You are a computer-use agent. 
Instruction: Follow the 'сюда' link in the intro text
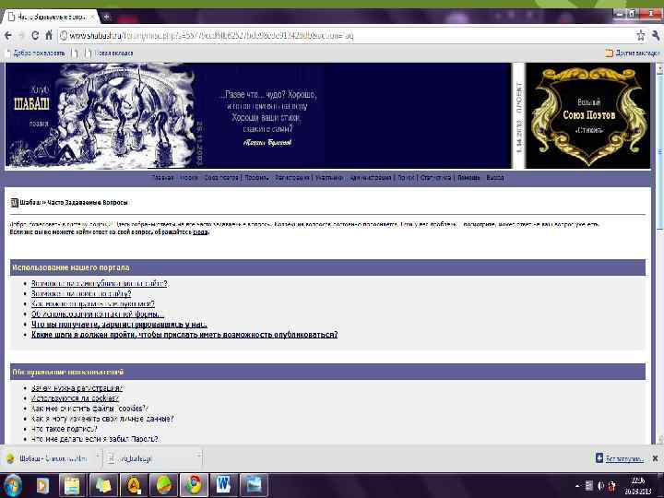point(200,232)
